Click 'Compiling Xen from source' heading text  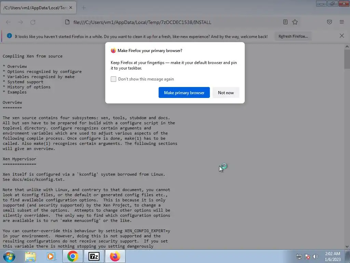point(32,56)
